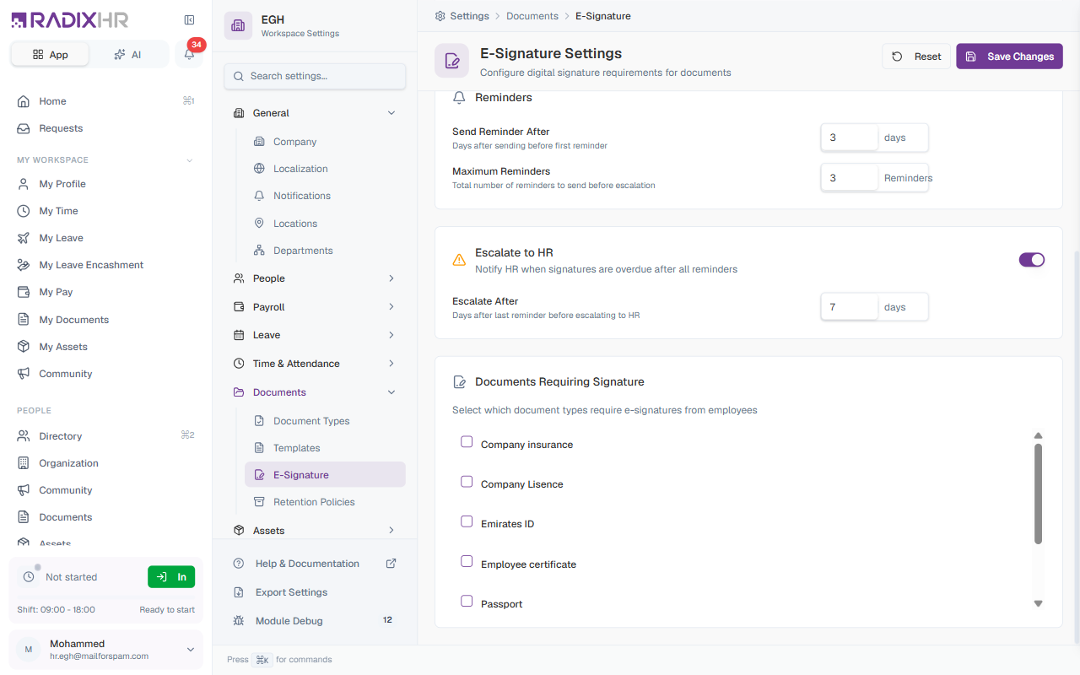Viewport: 1080px width, 675px height.
Task: Click the EGH workspace building icon
Action: (x=238, y=25)
